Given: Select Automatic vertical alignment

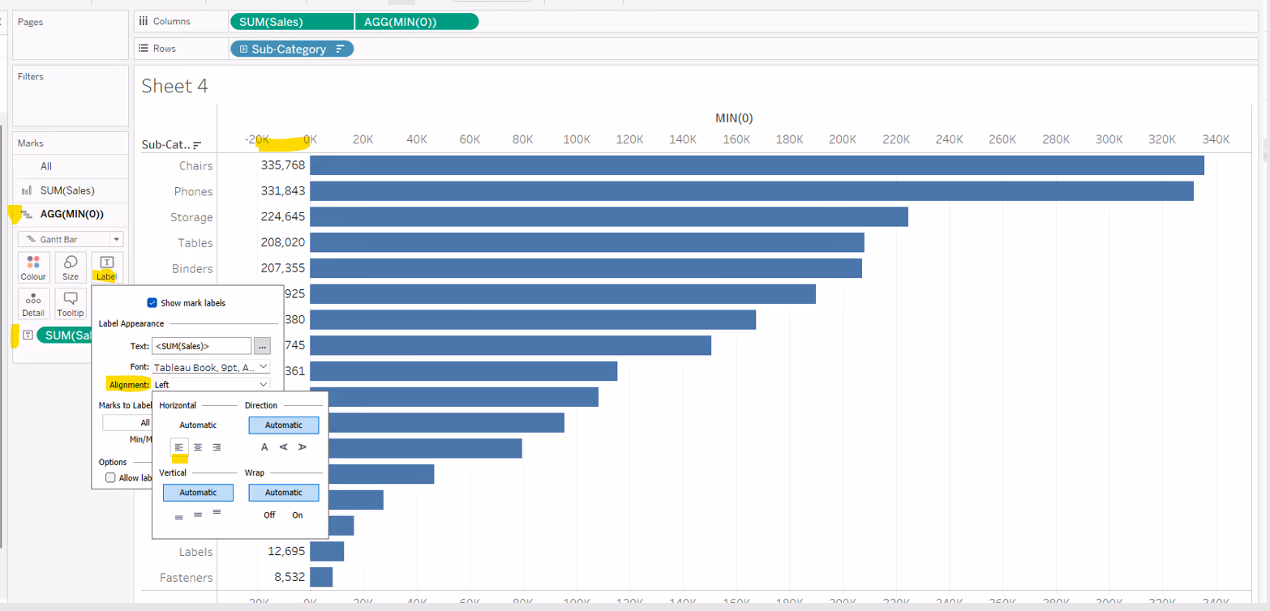Looking at the screenshot, I should 198,493.
